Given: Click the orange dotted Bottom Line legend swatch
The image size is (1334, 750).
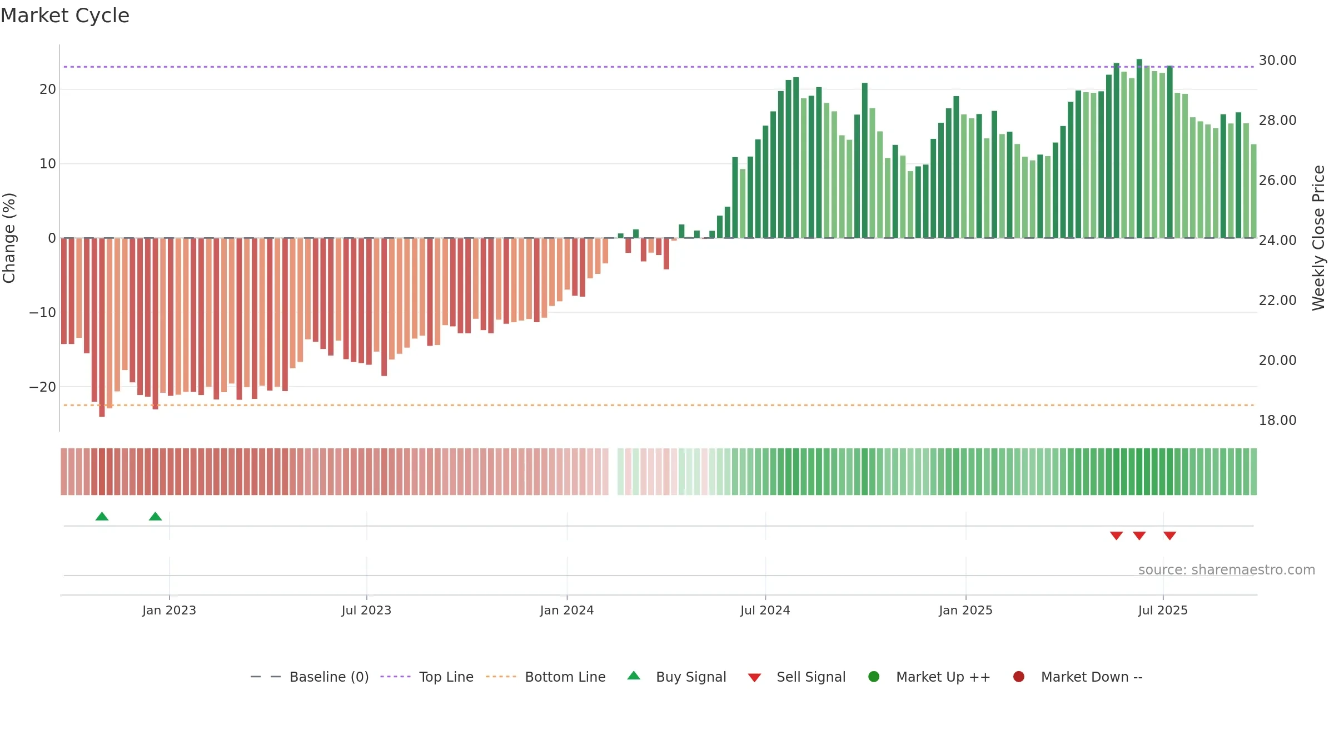Looking at the screenshot, I should coord(501,677).
